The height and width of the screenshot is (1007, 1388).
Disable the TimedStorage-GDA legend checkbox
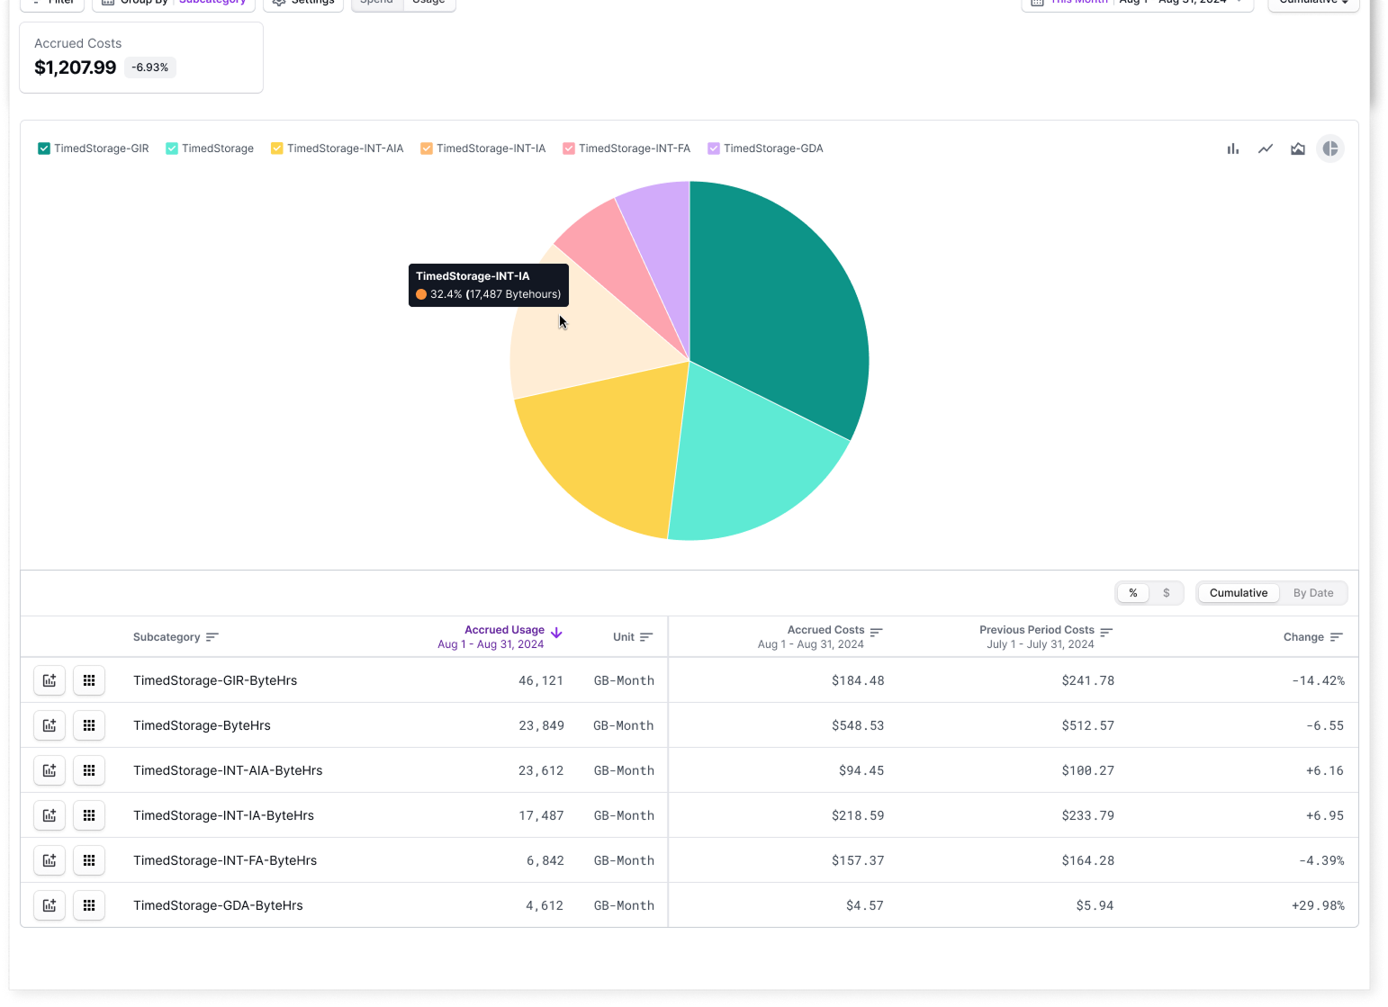click(714, 148)
